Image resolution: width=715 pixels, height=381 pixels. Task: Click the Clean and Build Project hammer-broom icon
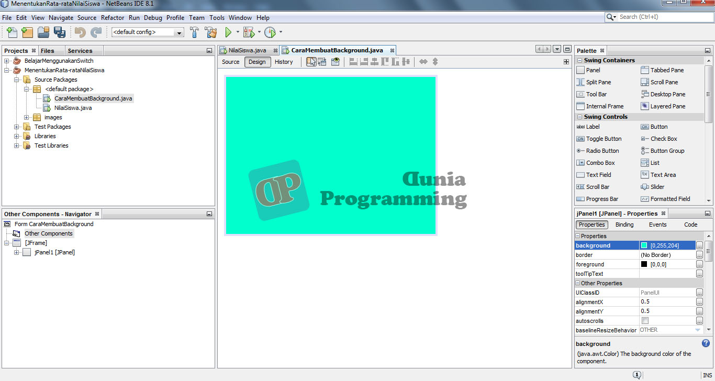click(210, 32)
